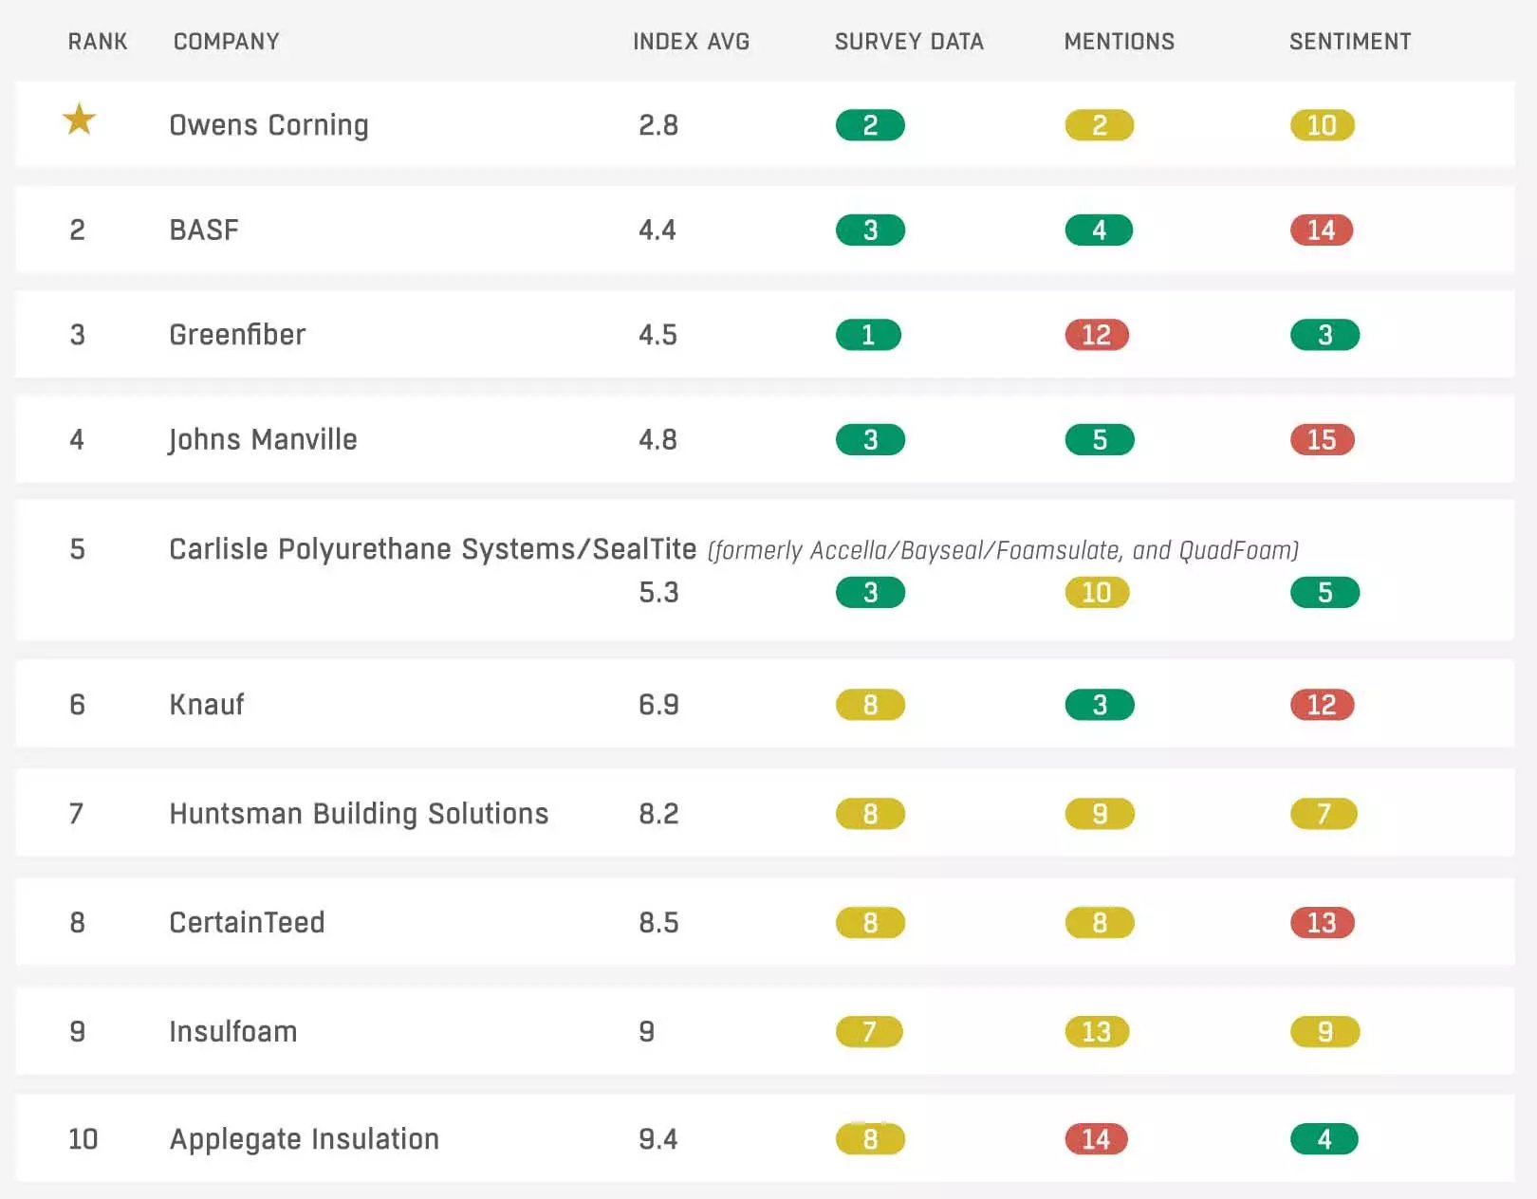Click the SURVEY DATA column header
Viewport: 1537px width, 1199px height.
click(x=909, y=42)
